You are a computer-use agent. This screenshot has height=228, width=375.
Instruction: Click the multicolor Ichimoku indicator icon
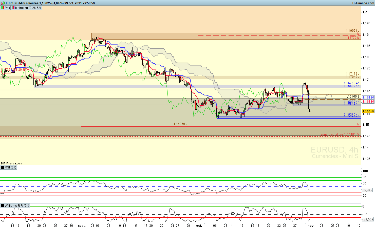click(13, 8)
